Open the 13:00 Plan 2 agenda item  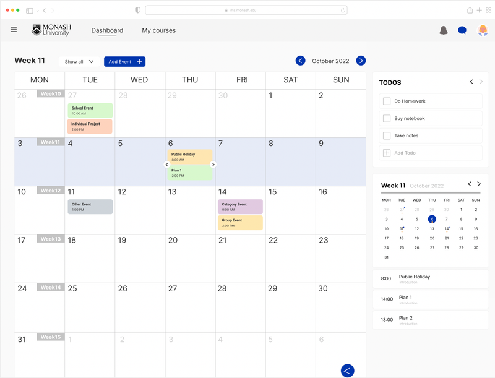(x=431, y=320)
